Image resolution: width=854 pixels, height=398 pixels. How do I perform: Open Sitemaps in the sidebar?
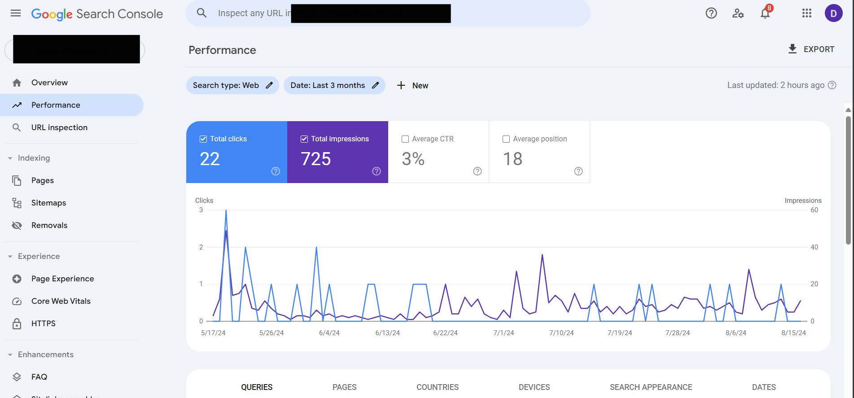pyautogui.click(x=72, y=203)
